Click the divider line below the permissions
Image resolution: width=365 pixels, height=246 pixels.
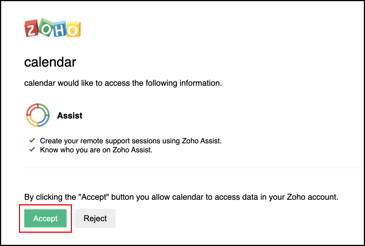tap(182, 167)
